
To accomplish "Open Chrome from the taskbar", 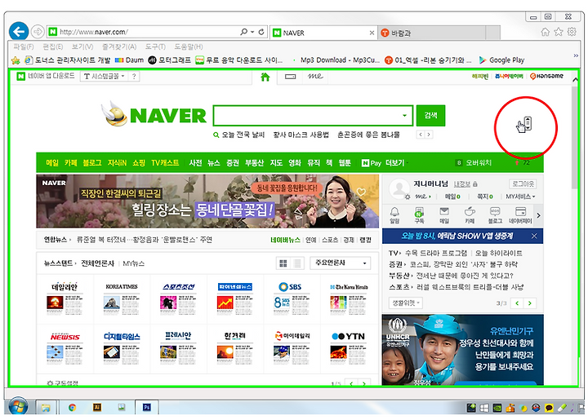I will [x=73, y=407].
